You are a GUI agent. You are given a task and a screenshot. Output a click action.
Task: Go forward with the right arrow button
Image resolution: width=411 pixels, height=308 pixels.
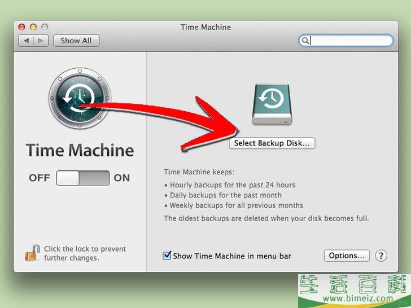point(41,41)
